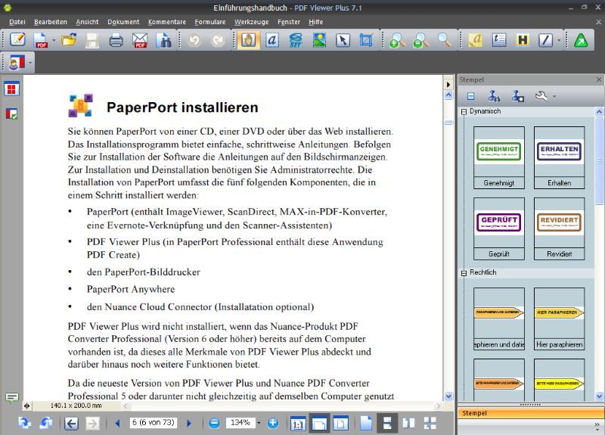Select the Hand tool

point(247,40)
